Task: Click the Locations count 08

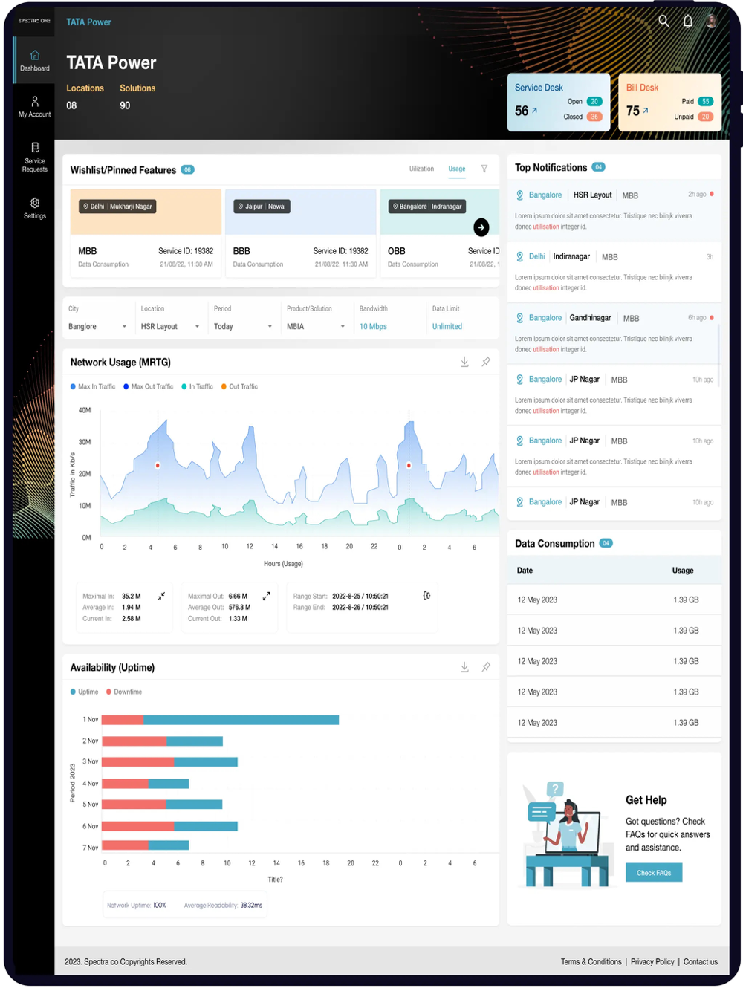Action: coord(71,105)
